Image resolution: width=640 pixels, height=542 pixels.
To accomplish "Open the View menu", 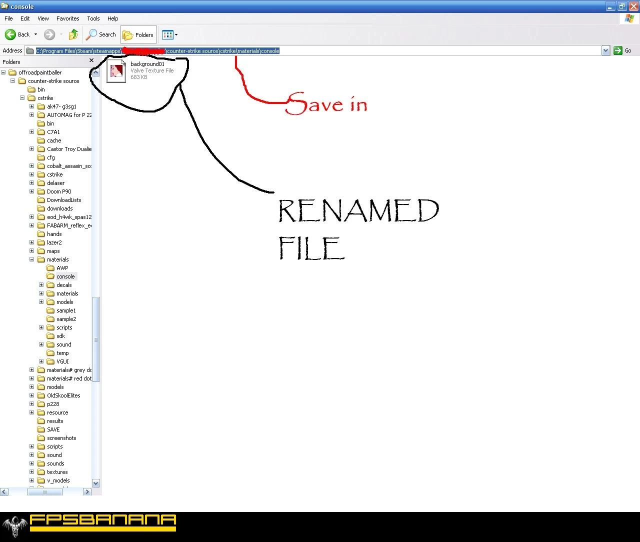I will click(43, 18).
